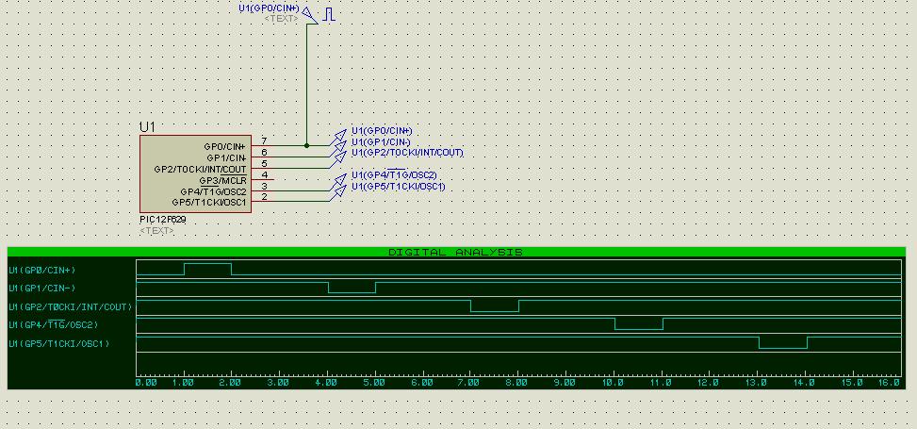917x429 pixels.
Task: Click the wire junction dot near pin 7
Action: click(x=306, y=145)
